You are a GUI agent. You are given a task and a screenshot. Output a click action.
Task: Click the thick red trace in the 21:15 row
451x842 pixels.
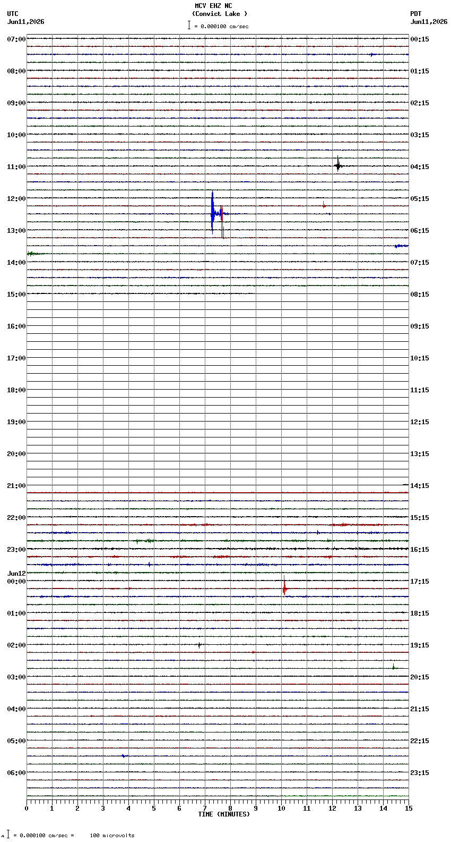click(x=218, y=493)
